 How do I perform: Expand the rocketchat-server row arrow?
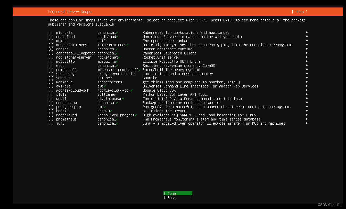point(307,57)
